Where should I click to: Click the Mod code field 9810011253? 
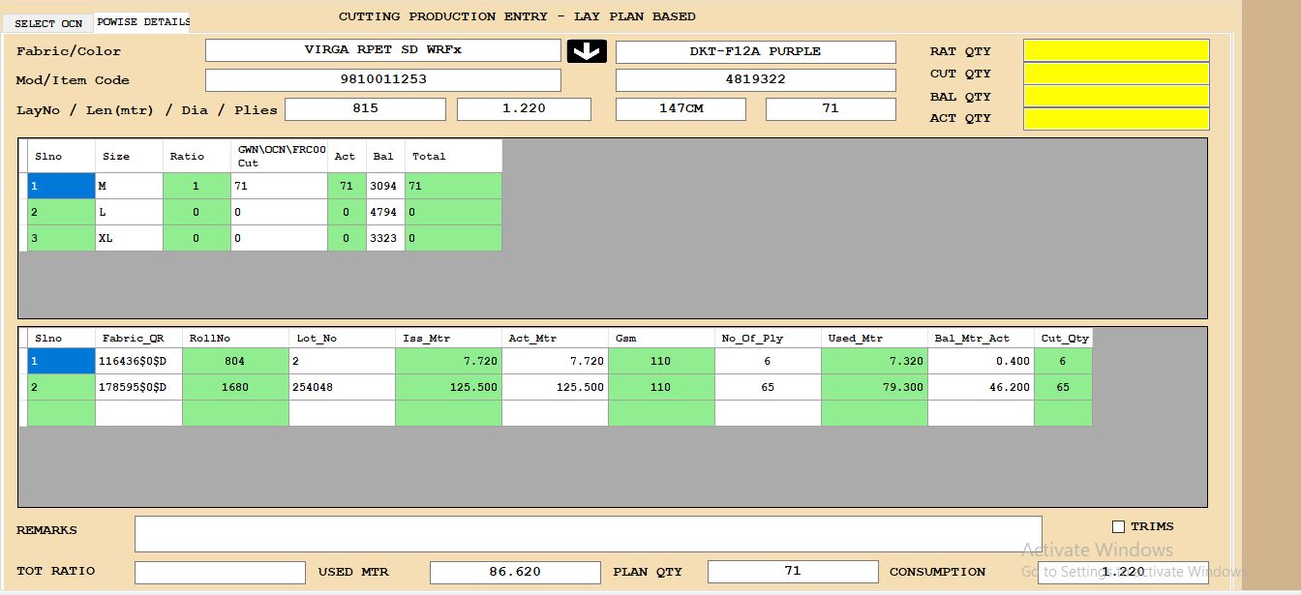[x=383, y=79]
